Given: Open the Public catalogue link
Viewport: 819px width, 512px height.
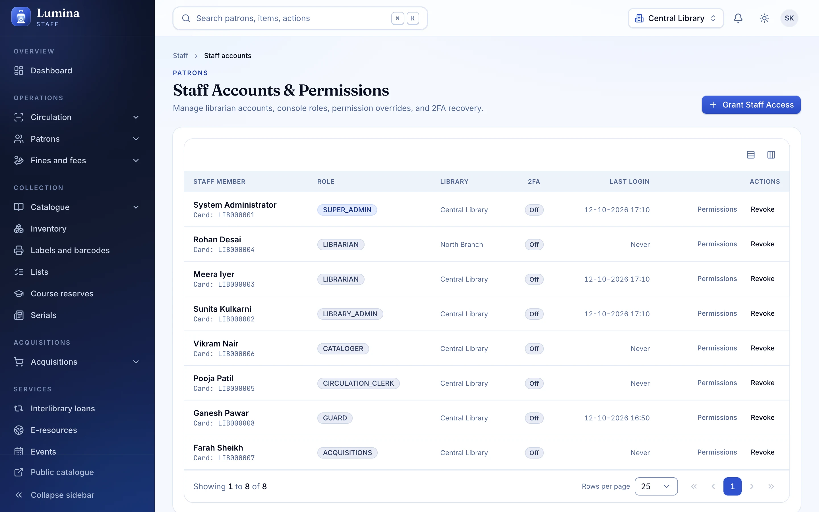Looking at the screenshot, I should click(x=77, y=472).
